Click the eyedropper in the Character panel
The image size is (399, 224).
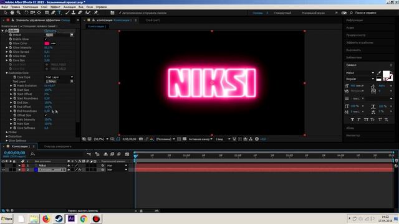[x=379, y=73]
